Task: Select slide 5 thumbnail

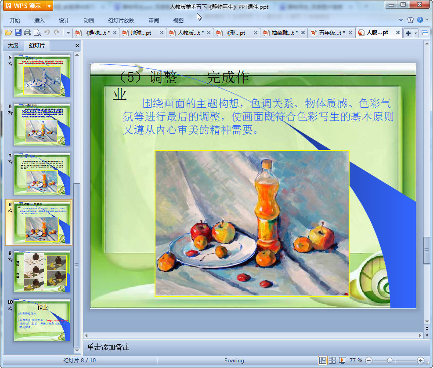Action: tap(42, 76)
